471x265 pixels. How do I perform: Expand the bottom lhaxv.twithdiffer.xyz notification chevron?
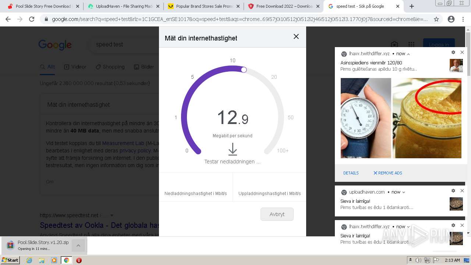click(408, 227)
